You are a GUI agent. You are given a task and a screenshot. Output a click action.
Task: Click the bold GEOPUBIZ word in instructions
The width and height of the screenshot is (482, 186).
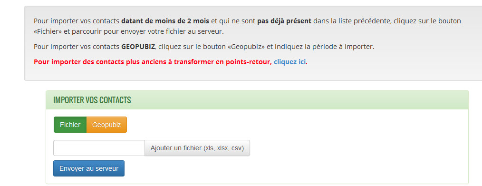pos(138,47)
